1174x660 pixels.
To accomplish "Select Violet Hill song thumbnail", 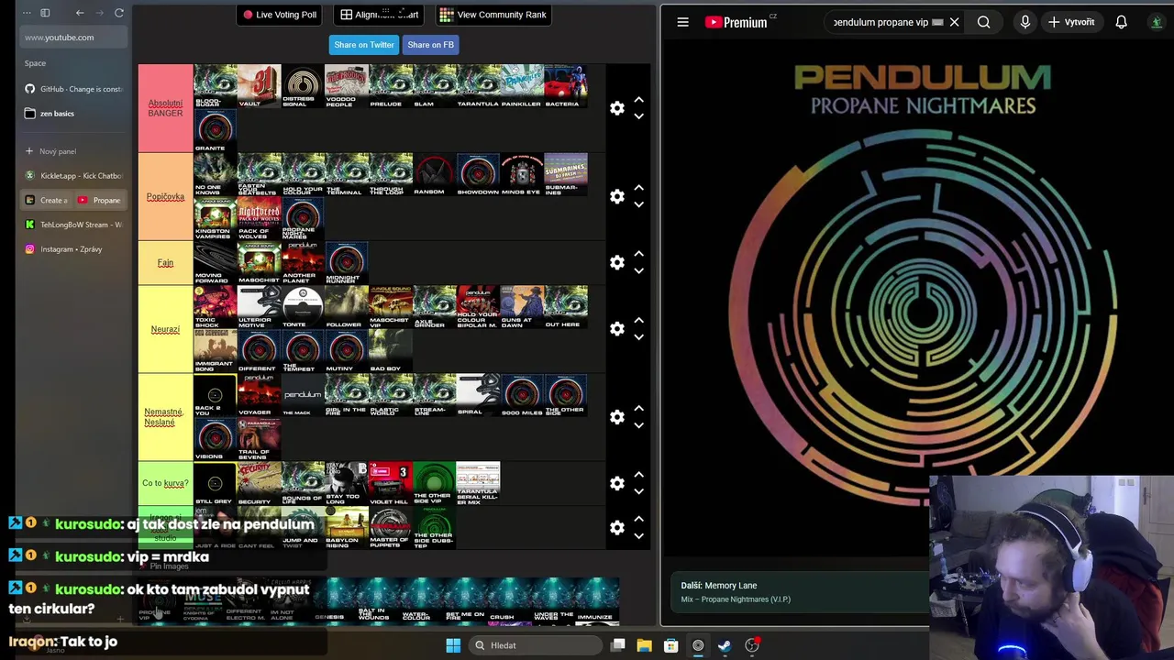I will pyautogui.click(x=390, y=484).
